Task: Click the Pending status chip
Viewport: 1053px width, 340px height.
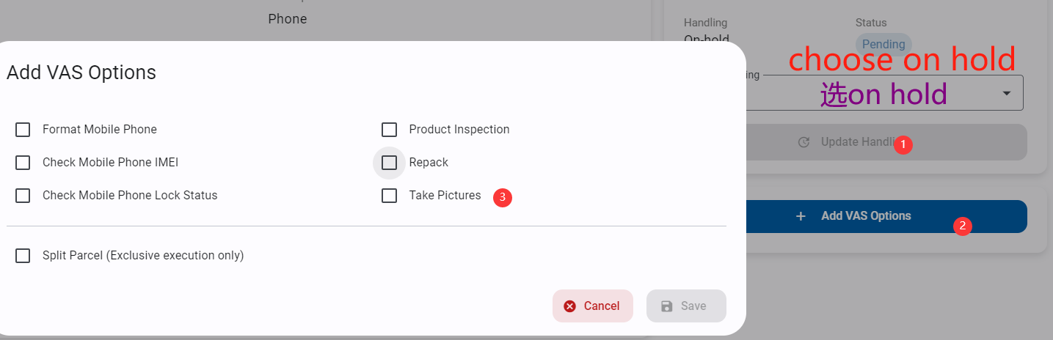Action: pyautogui.click(x=883, y=44)
